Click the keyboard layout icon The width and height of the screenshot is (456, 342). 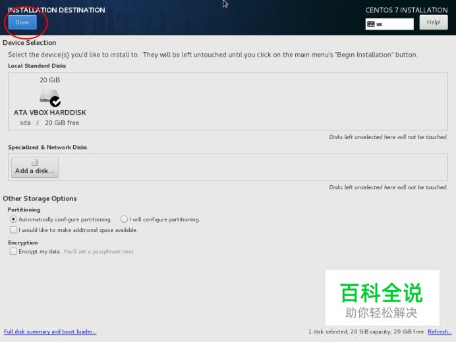[x=371, y=24]
